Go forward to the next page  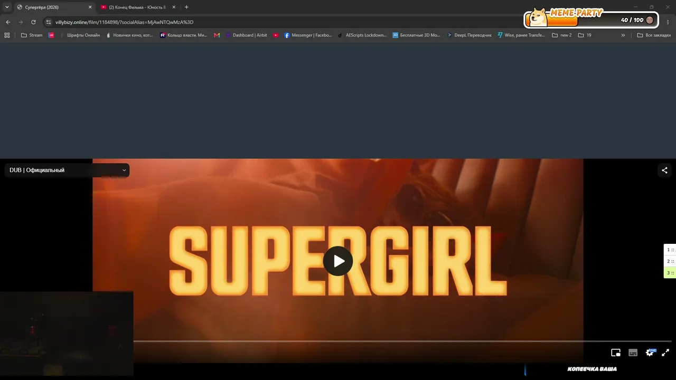(x=21, y=22)
